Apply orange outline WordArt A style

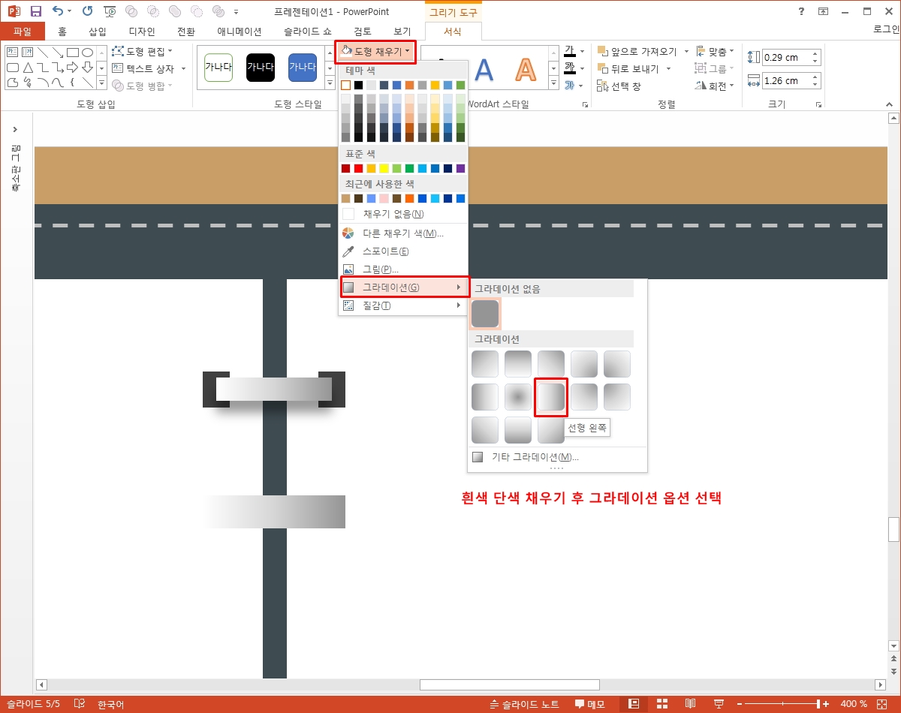(526, 70)
